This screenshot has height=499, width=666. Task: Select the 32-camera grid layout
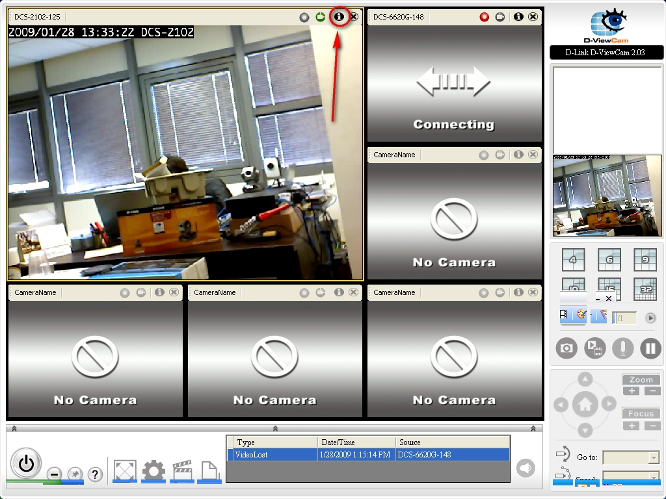point(645,289)
